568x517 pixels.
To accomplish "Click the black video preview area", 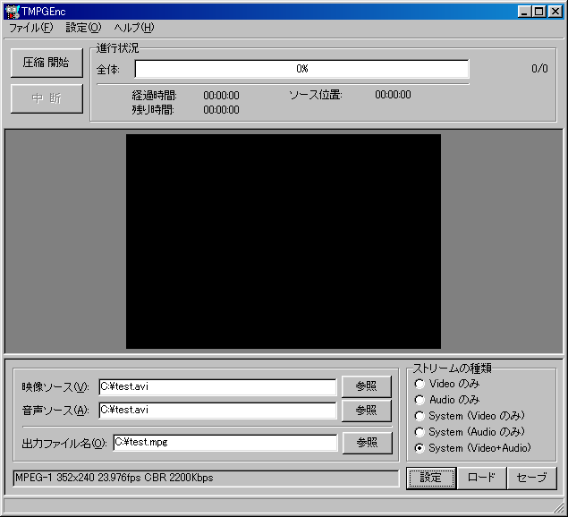I will 284,242.
